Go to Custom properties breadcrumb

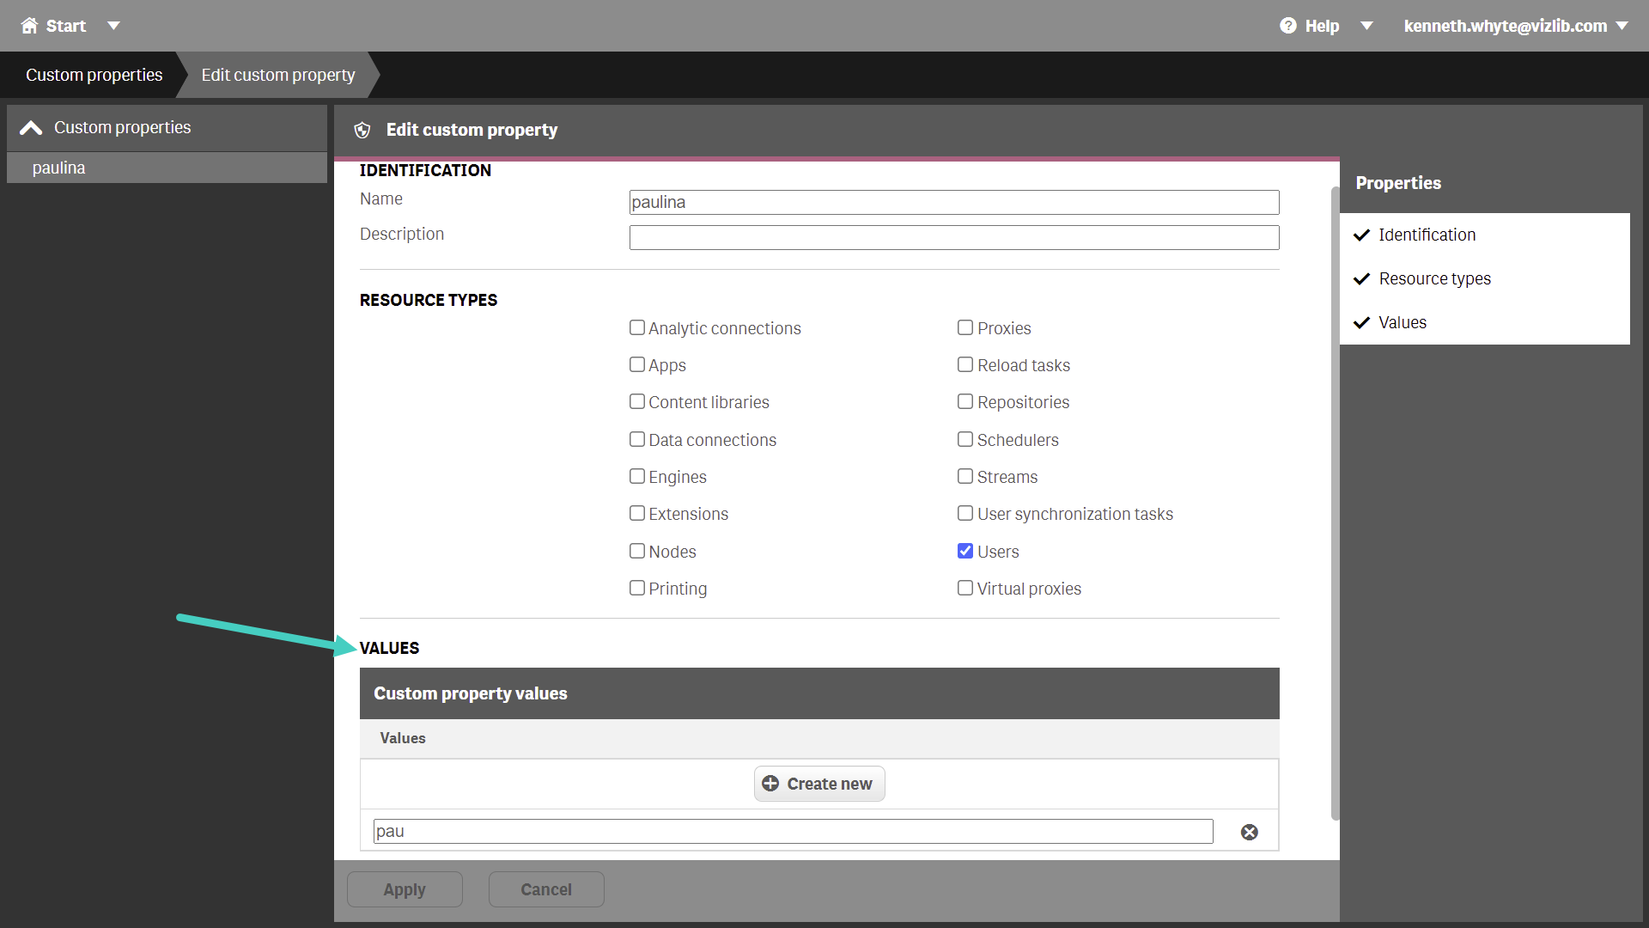[x=94, y=75]
